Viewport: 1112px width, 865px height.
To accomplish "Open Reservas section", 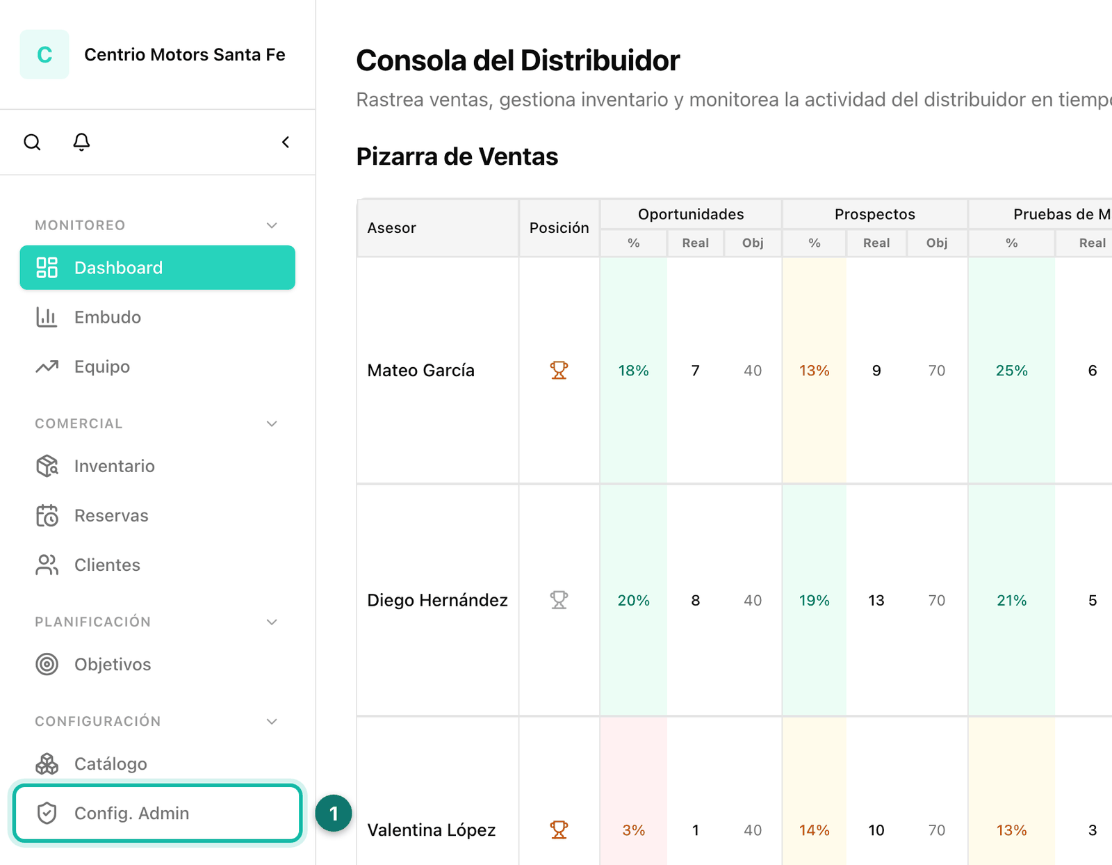I will click(x=158, y=515).
